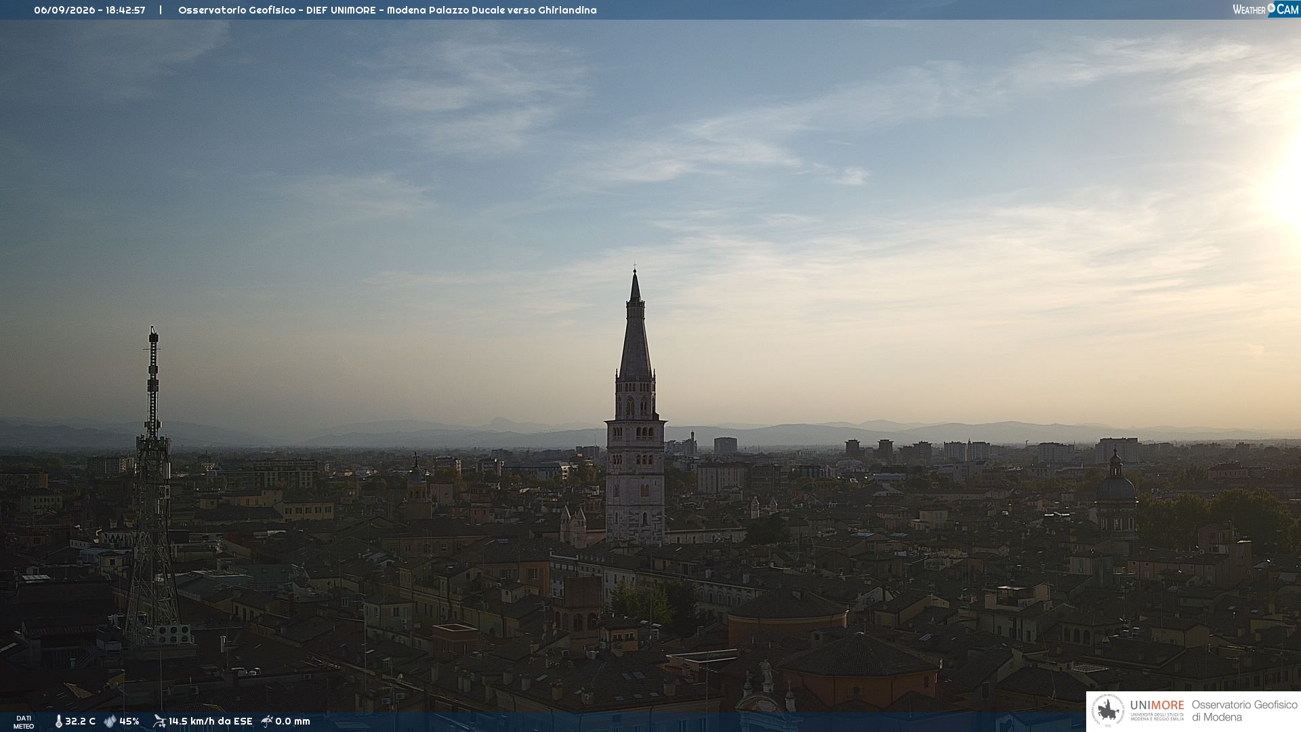Click the 14.5 km/h da ESE wind reading
1301x732 pixels.
(210, 721)
